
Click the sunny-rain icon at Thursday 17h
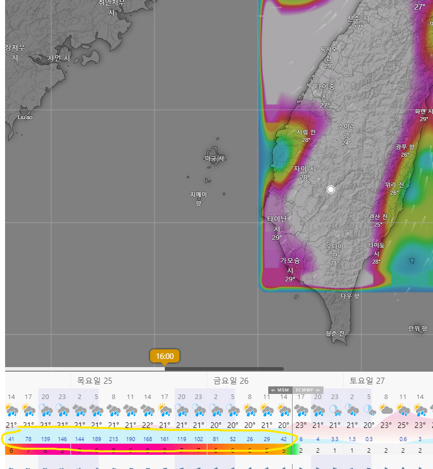tap(165, 410)
